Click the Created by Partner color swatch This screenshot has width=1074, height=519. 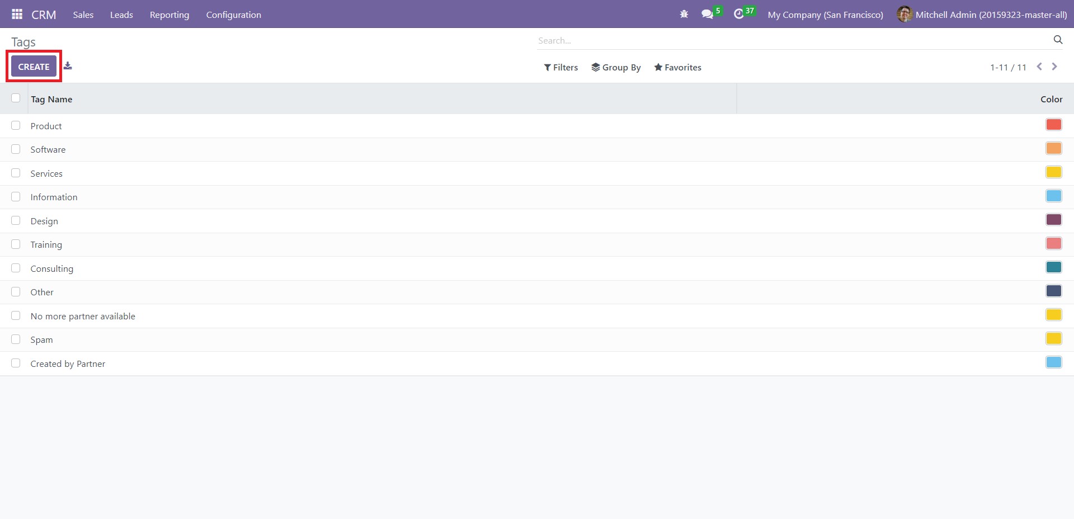1054,362
